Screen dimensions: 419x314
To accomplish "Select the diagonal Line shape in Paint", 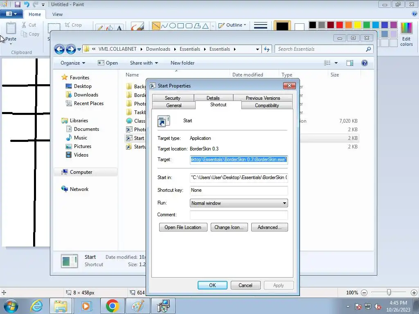I will pos(156,26).
